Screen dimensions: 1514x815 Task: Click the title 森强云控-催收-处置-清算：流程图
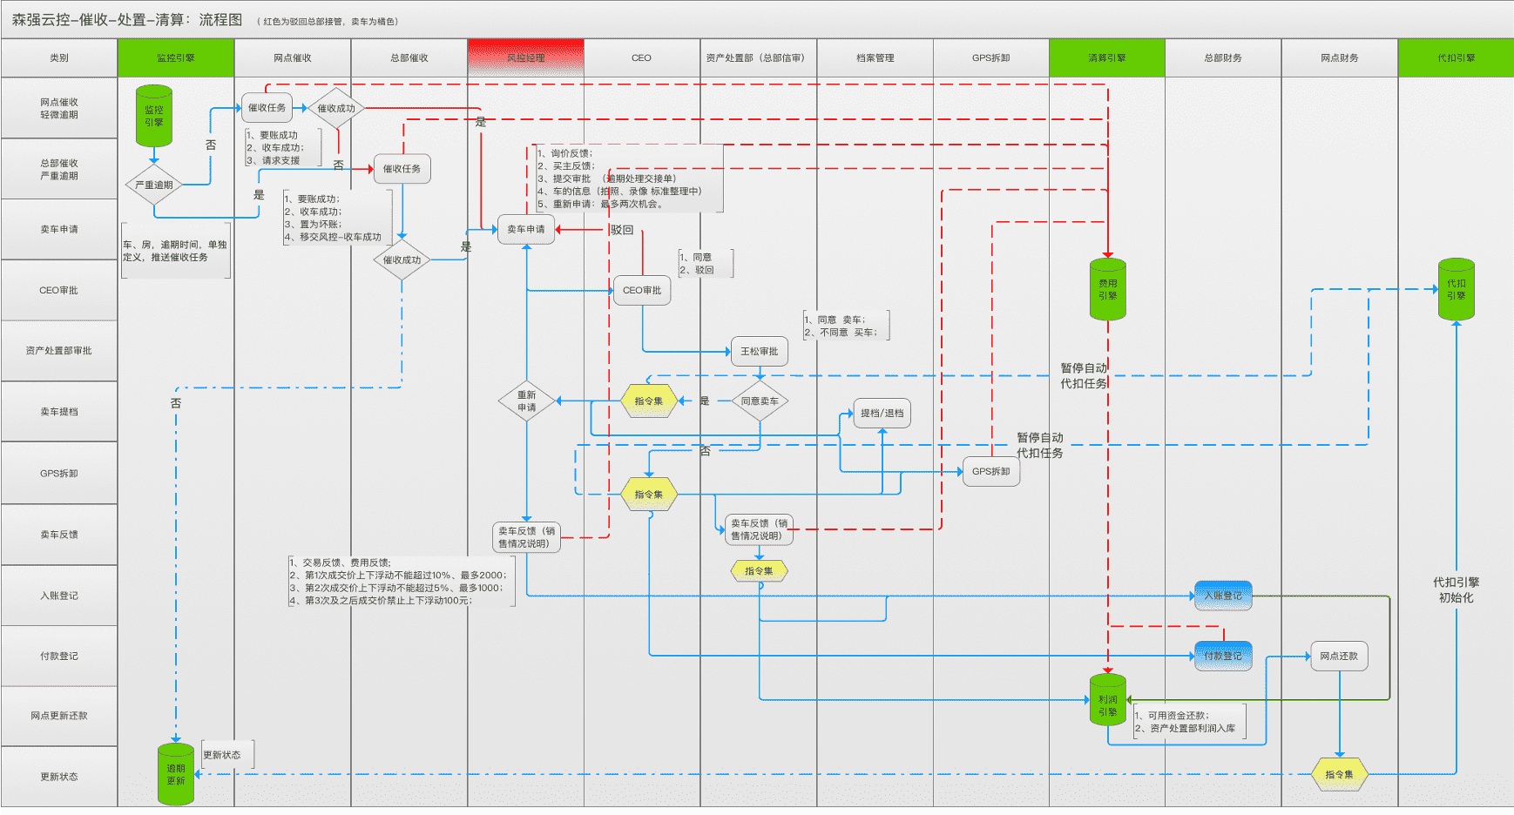(126, 19)
